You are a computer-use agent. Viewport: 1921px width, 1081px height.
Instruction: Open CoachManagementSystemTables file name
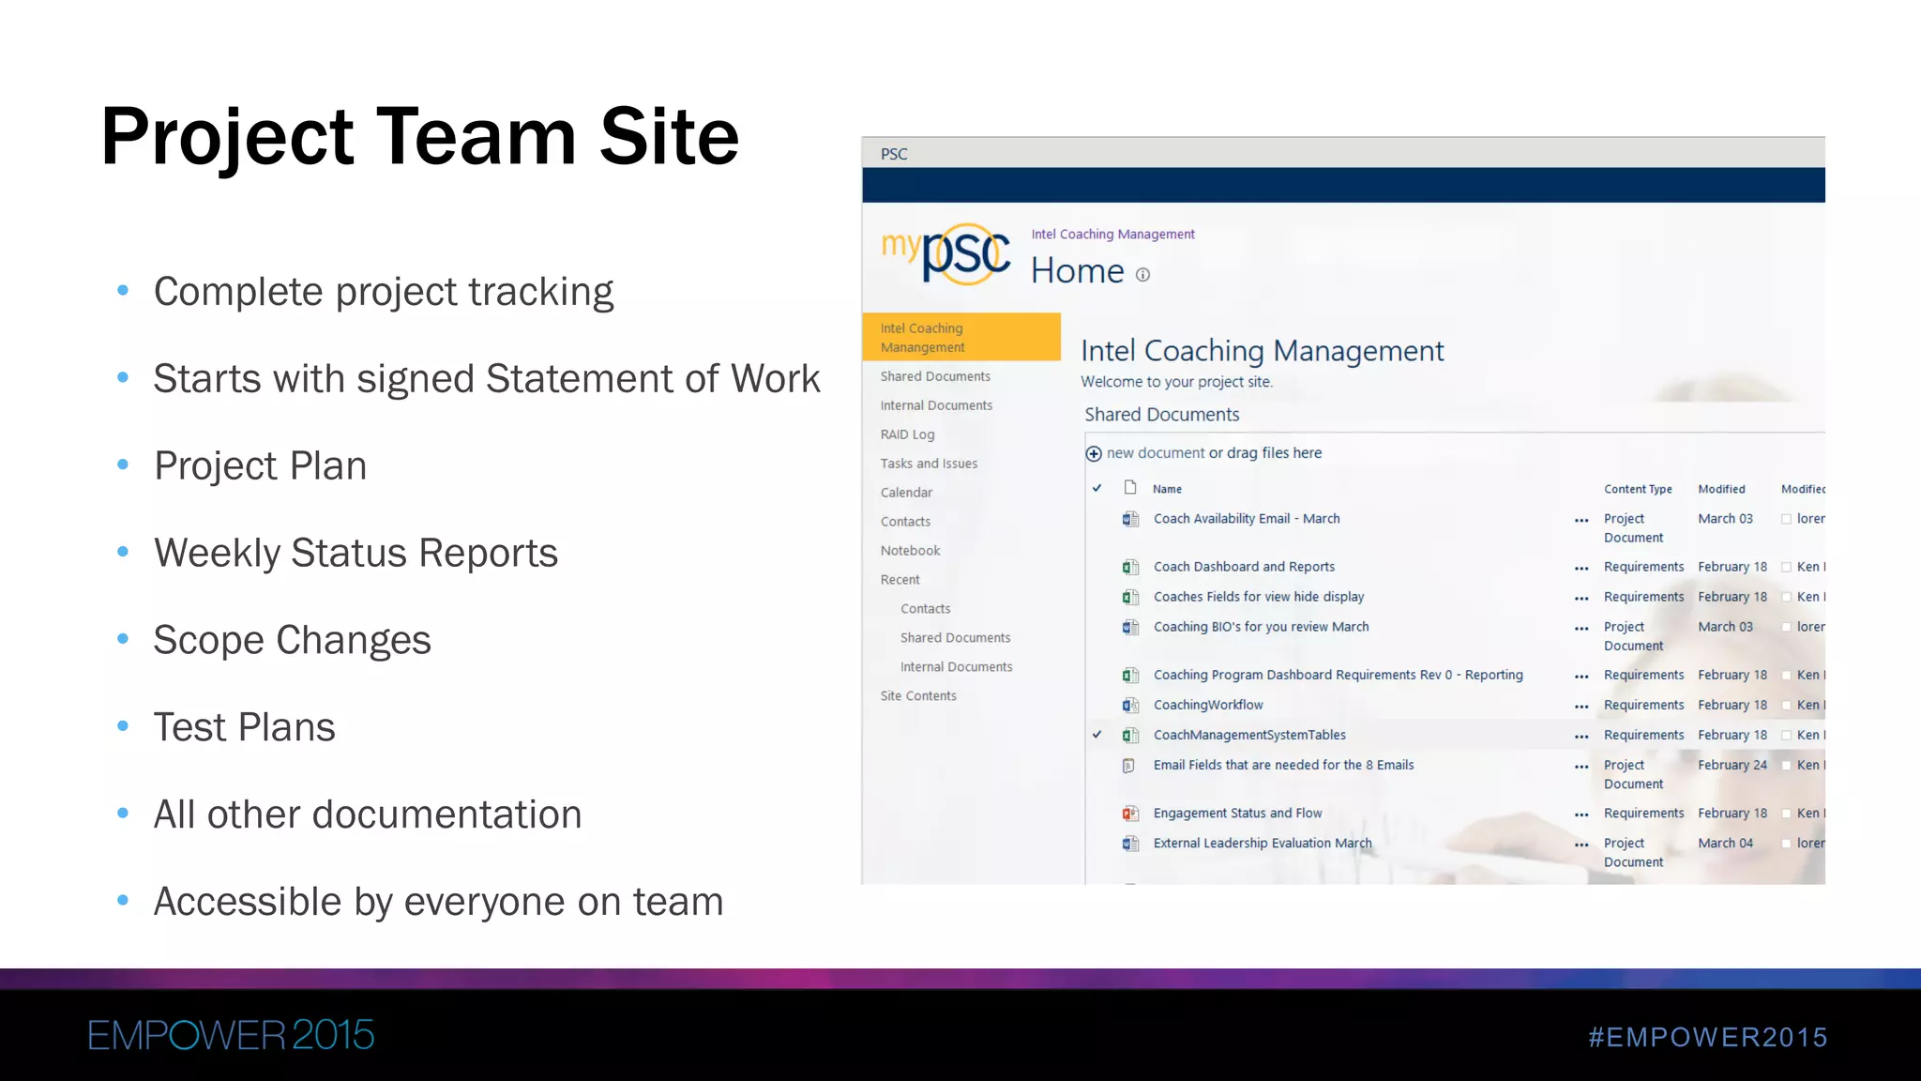click(1249, 735)
